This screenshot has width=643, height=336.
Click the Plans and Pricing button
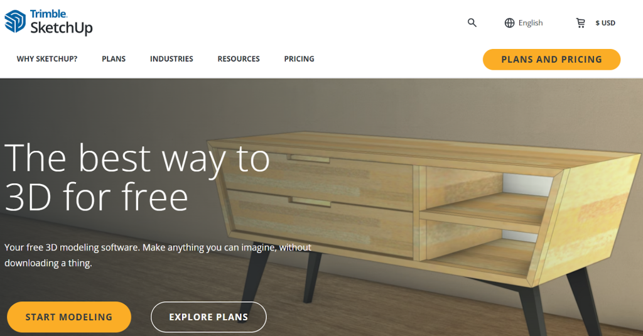tap(551, 60)
